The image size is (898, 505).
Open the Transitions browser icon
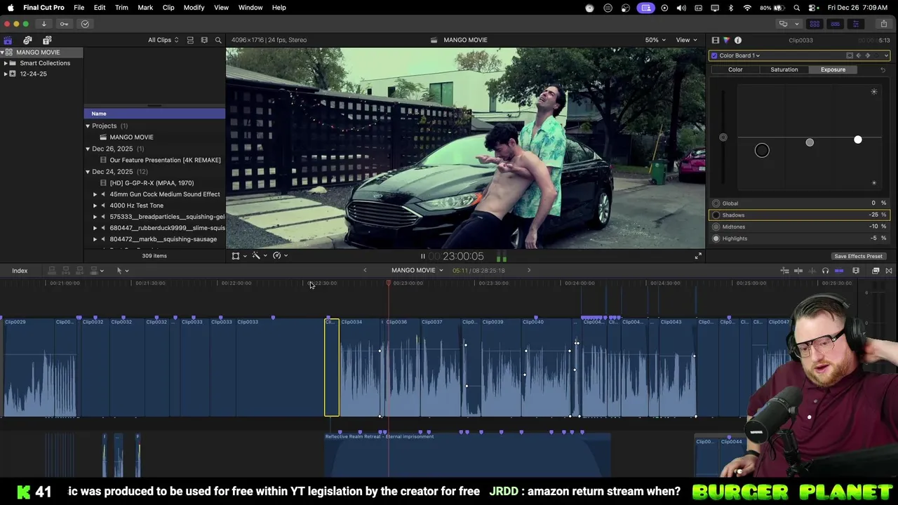[889, 271]
